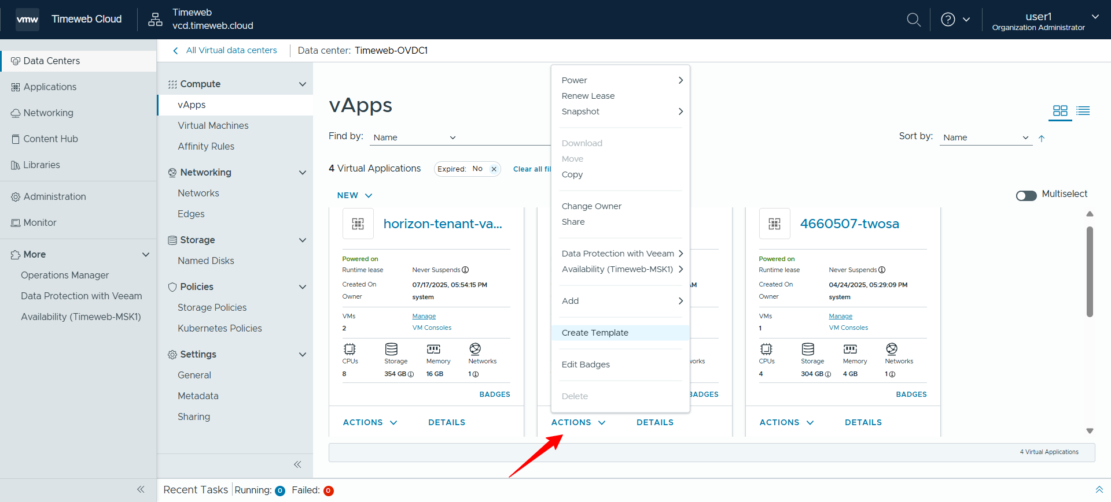
Task: Remove the Expired: No filter chip
Action: pos(494,169)
